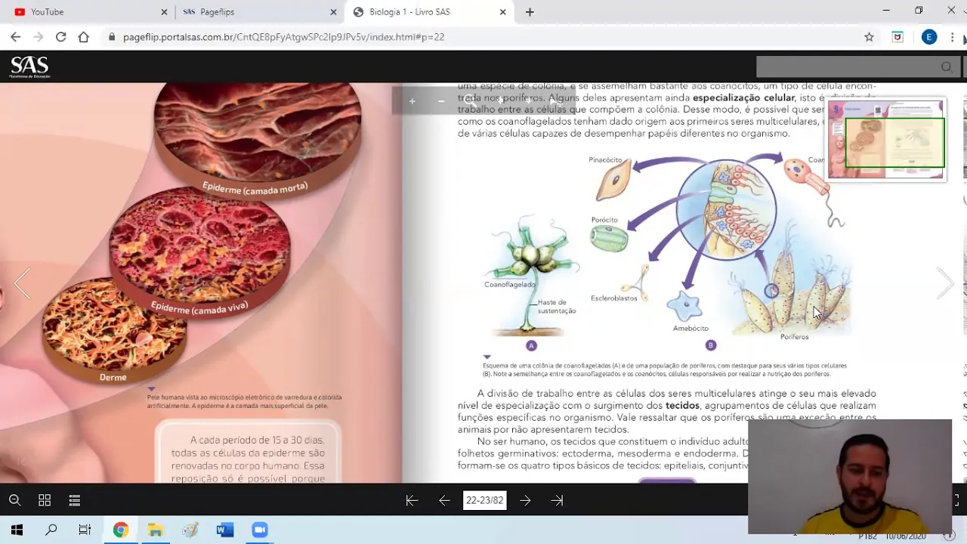Click the bold word 'tecidos'
This screenshot has height=544, width=967.
coord(682,406)
